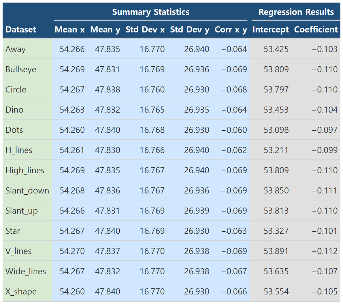Image resolution: width=343 pixels, height=304 pixels.
Task: Click the Mean x column header
Action: (x=70, y=29)
